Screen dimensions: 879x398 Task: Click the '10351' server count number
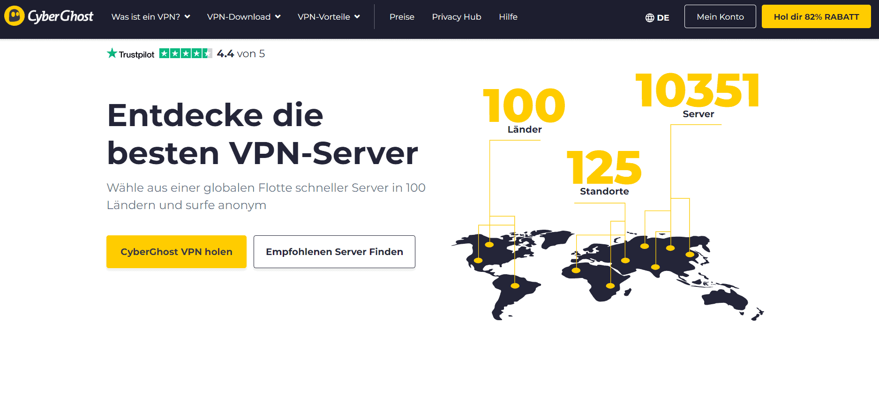pyautogui.click(x=698, y=90)
